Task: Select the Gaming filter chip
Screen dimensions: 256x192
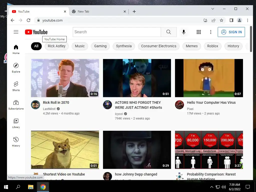Action: pos(100,46)
